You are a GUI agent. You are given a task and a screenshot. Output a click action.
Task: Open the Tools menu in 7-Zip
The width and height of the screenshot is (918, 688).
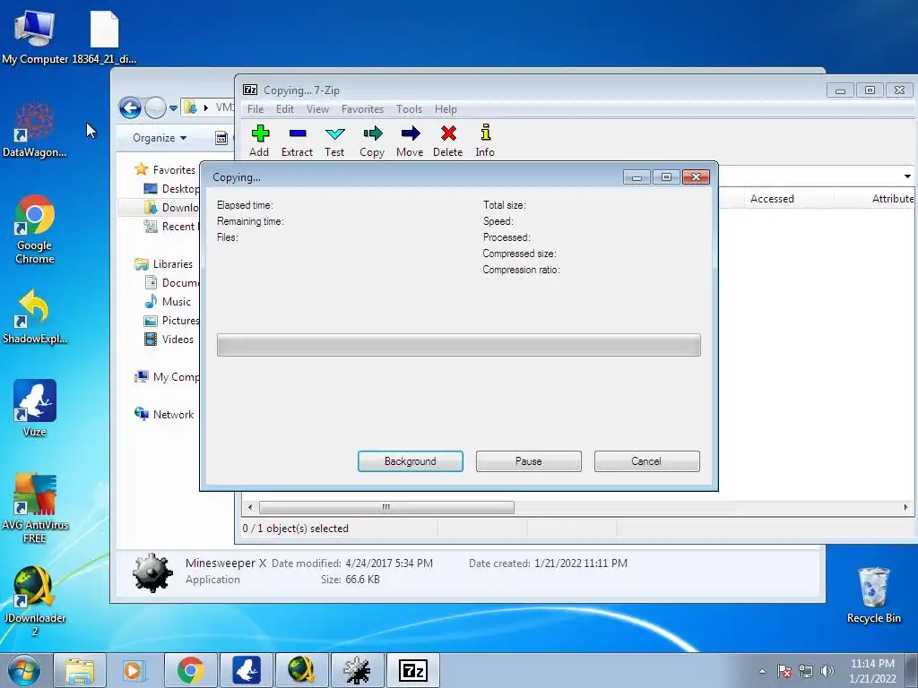409,109
